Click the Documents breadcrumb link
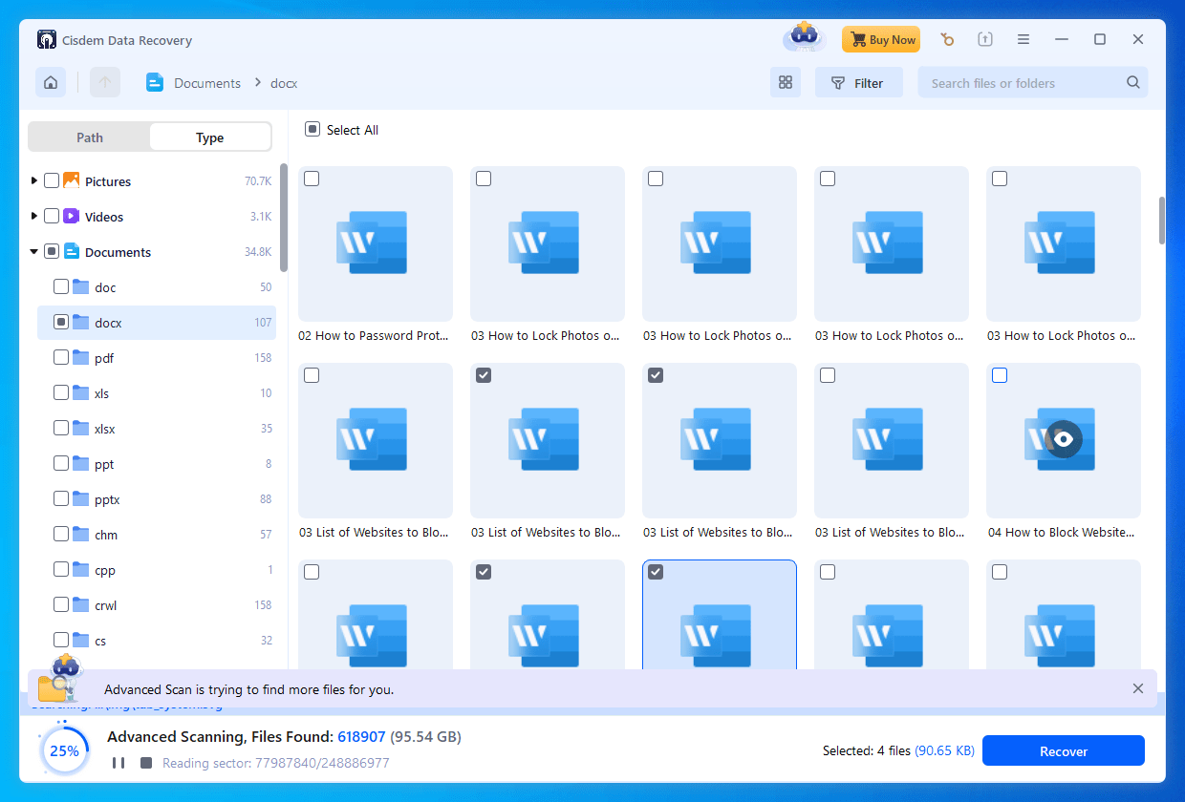1185x802 pixels. (205, 83)
